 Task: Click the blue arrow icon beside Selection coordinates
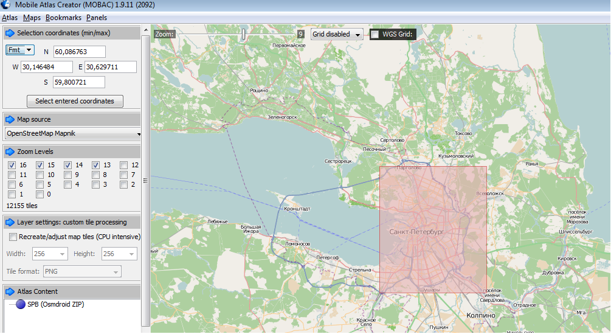click(x=10, y=33)
